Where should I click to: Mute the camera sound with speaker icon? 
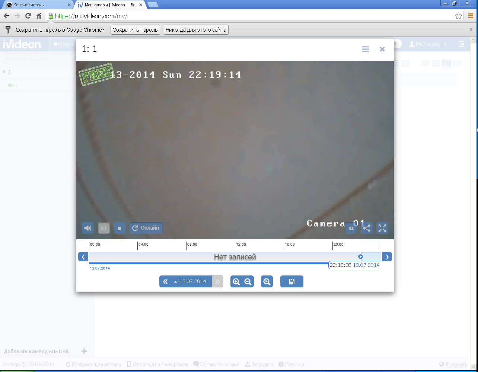(88, 228)
